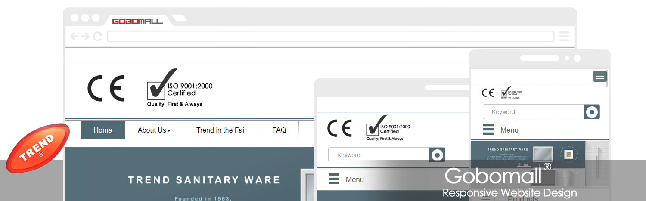646x201 pixels.
Task: Open the phone view hamburger Menu icon
Action: [489, 130]
